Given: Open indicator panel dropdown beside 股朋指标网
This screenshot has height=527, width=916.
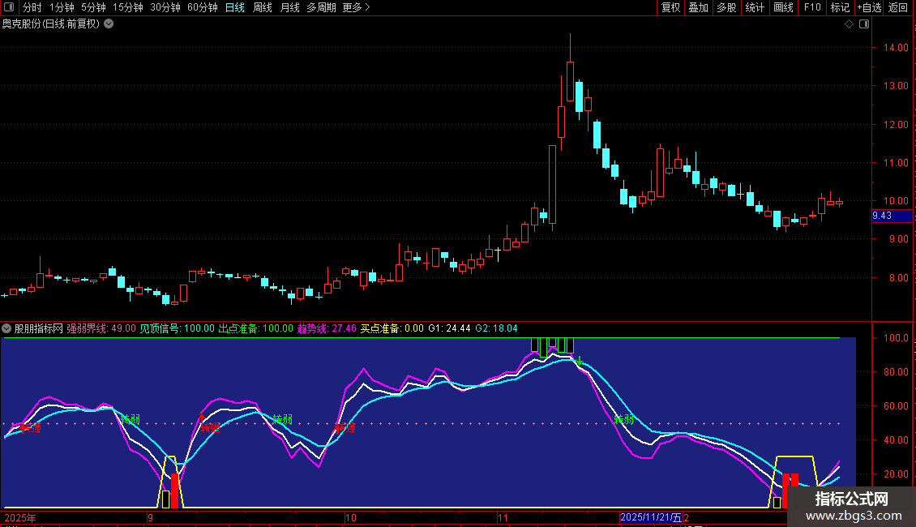Looking at the screenshot, I should [6, 328].
